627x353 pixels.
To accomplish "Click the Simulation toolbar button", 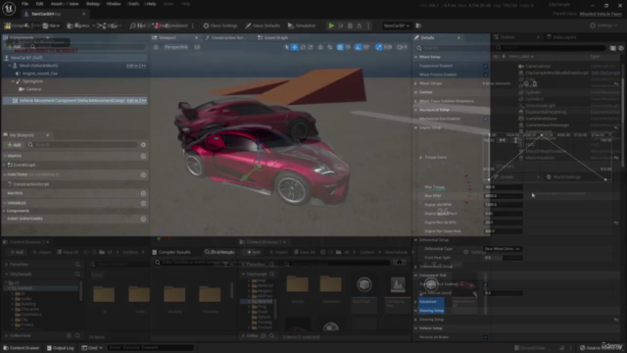I will [302, 25].
